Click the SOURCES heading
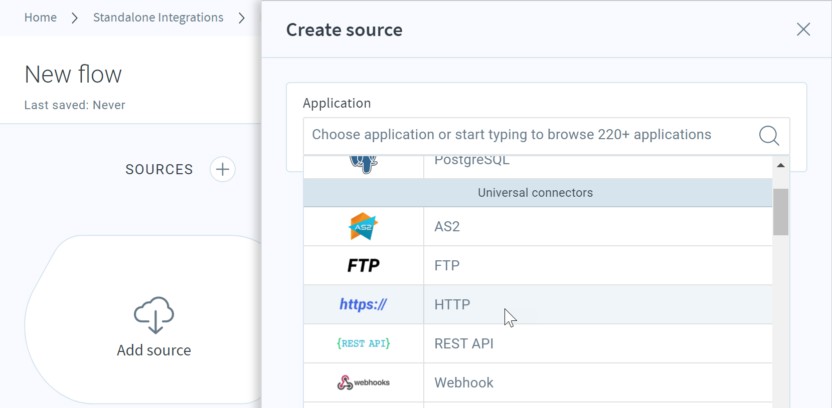This screenshot has width=832, height=408. pyautogui.click(x=159, y=169)
